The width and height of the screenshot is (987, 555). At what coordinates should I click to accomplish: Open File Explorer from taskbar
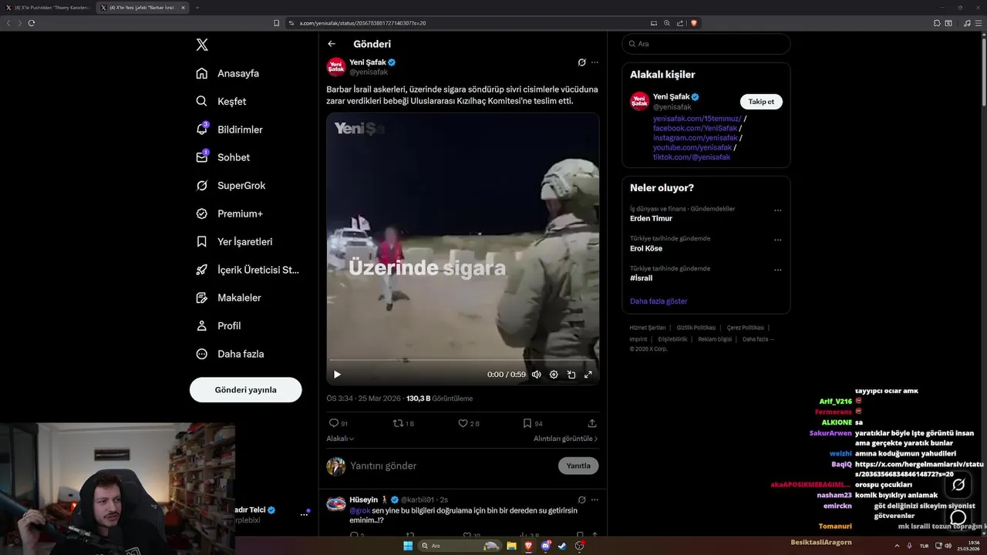511,546
